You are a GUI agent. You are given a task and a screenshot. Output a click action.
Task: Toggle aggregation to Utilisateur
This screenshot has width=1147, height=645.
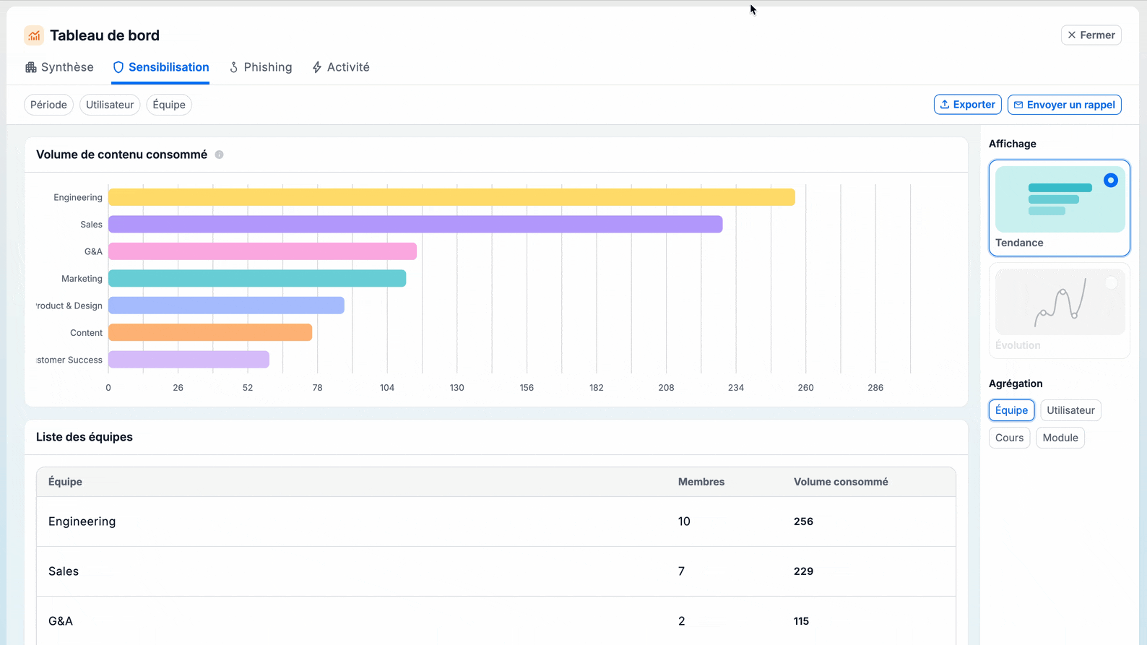[x=1070, y=410]
